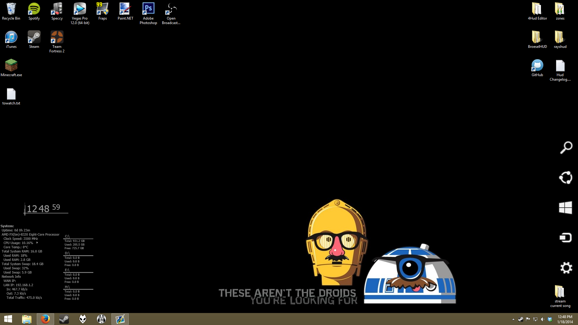Click the 'Uptime: 0d 0h 23m' text
Viewport: 578px width, 325px height.
[16, 230]
